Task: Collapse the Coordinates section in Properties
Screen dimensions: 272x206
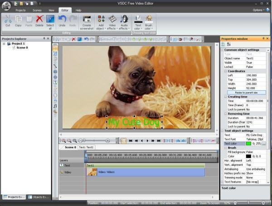Action: tap(225, 70)
